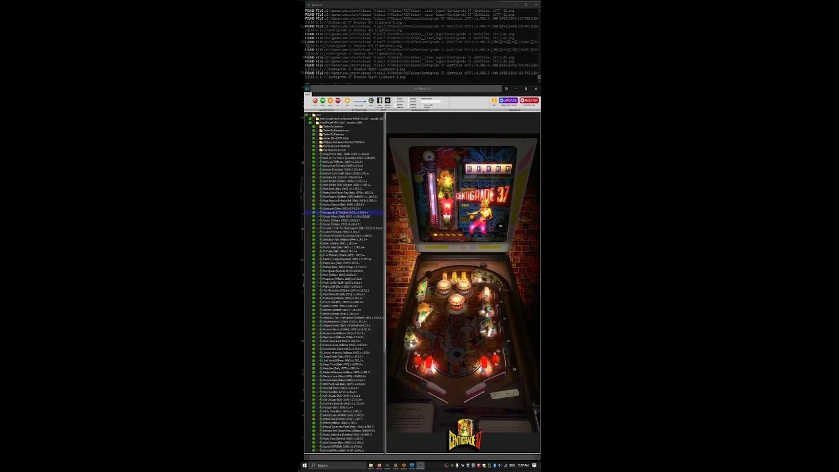Click the skull-face black icon in ribbon
The height and width of the screenshot is (472, 839).
point(380,100)
